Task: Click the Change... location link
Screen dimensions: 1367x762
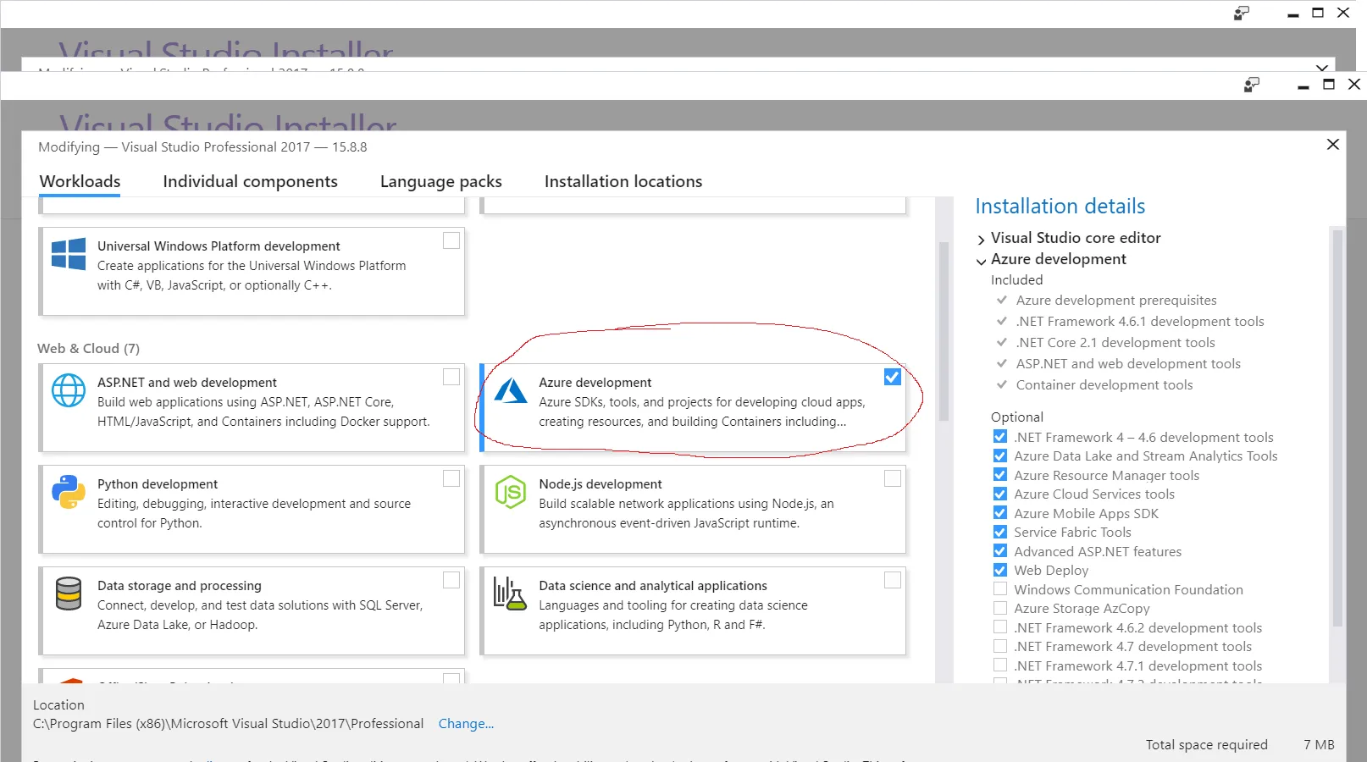Action: click(x=466, y=724)
